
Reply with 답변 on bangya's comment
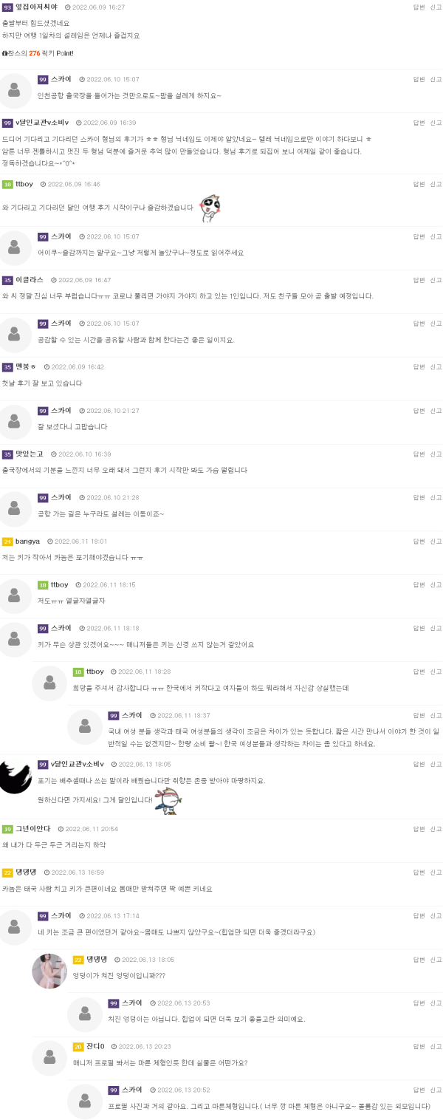419,542
